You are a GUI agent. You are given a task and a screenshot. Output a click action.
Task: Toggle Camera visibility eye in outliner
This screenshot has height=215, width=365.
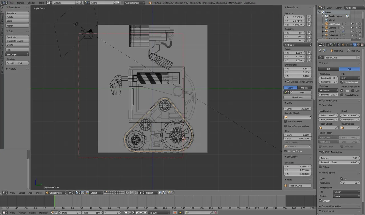pyautogui.click(x=352, y=28)
